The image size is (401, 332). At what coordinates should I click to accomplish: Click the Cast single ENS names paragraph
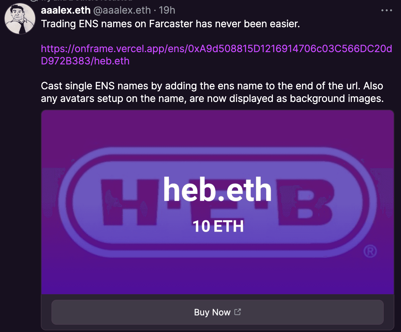tap(212, 92)
